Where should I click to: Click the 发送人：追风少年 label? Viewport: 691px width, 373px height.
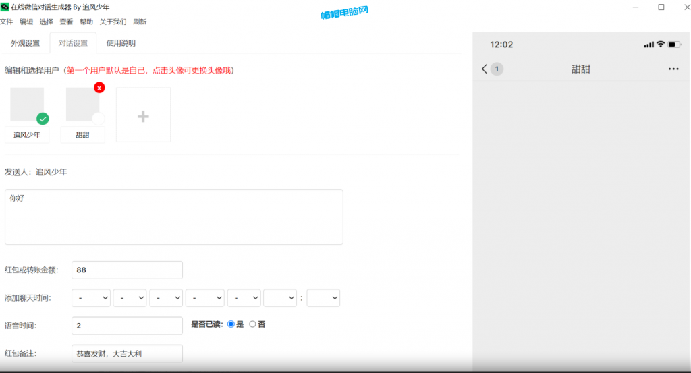36,172
